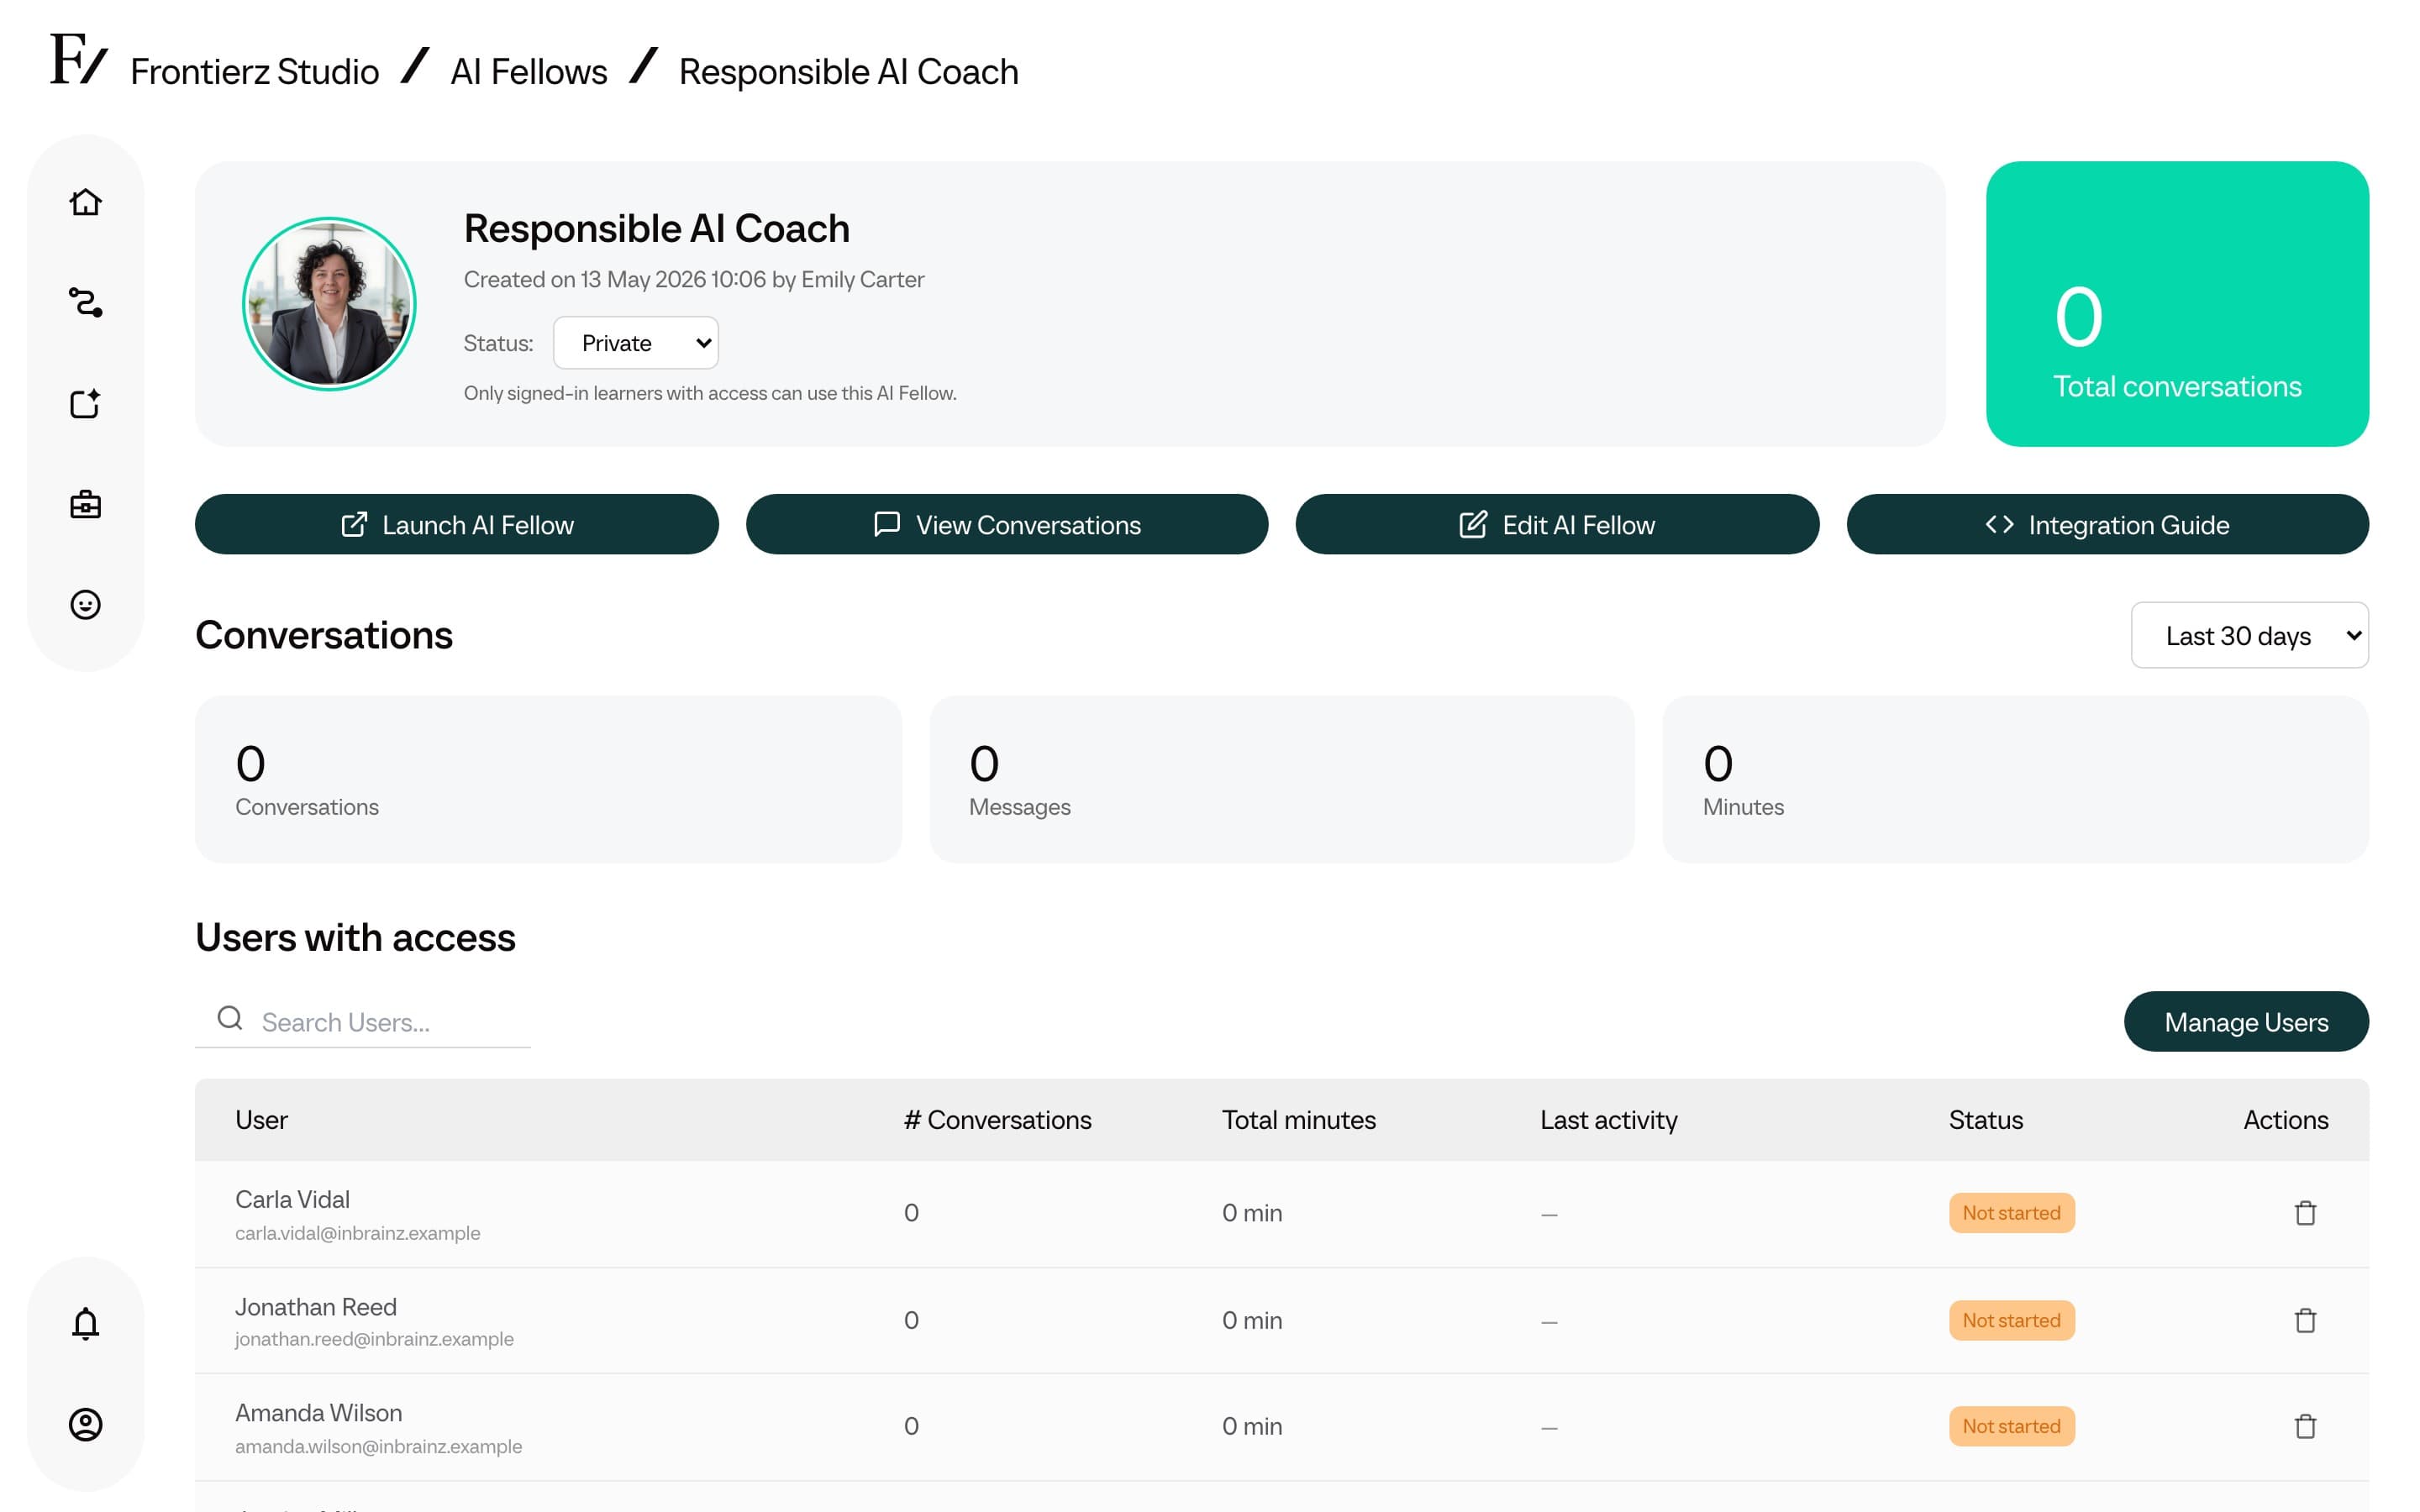This screenshot has width=2420, height=1512.
Task: Click Carla Vidal's 0 min value
Action: pos(1251,1213)
